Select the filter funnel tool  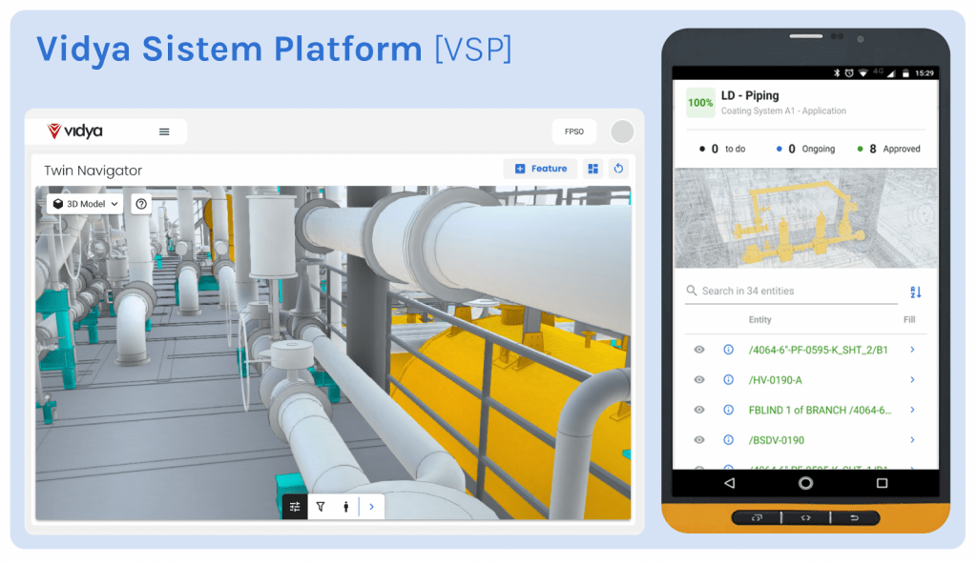[321, 507]
